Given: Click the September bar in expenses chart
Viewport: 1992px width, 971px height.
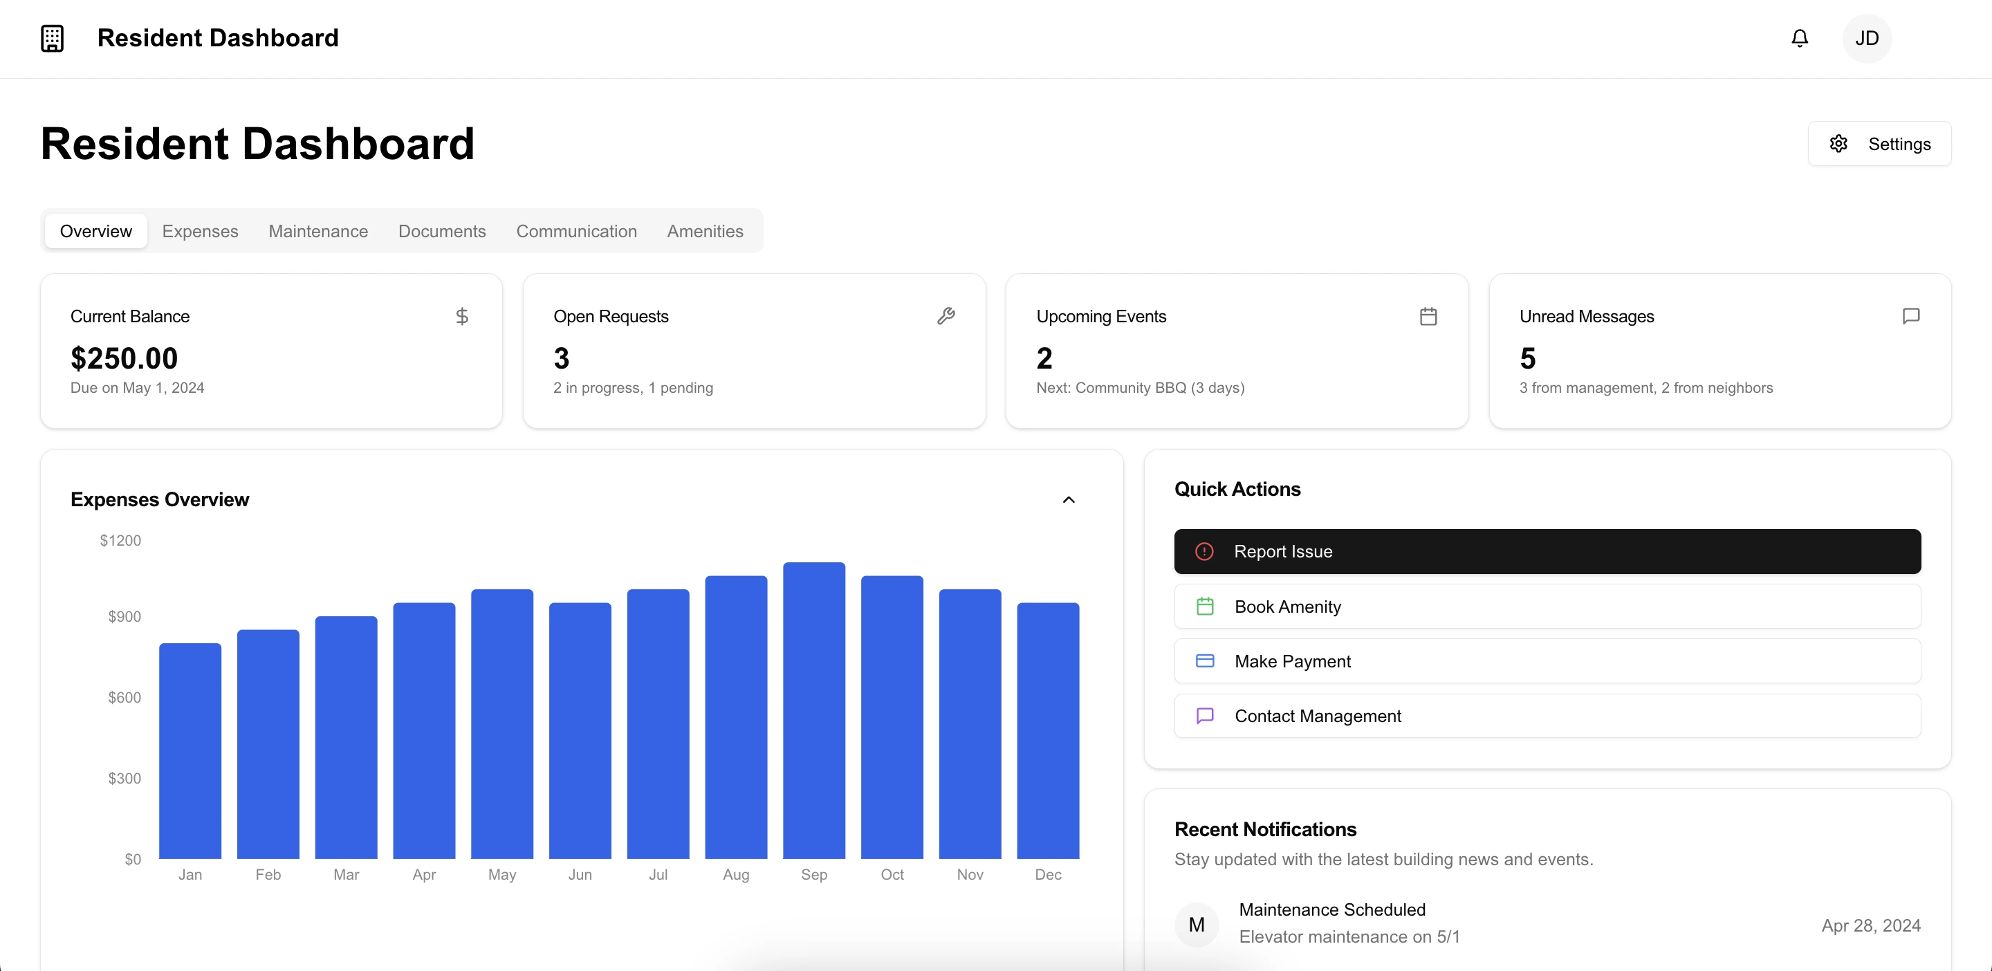Looking at the screenshot, I should 813,710.
